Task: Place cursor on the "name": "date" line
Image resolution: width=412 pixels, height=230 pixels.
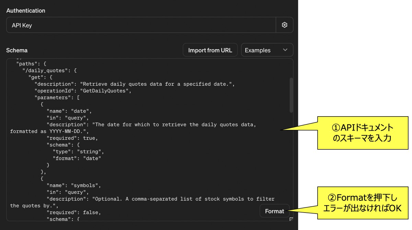Action: pyautogui.click(x=69, y=111)
